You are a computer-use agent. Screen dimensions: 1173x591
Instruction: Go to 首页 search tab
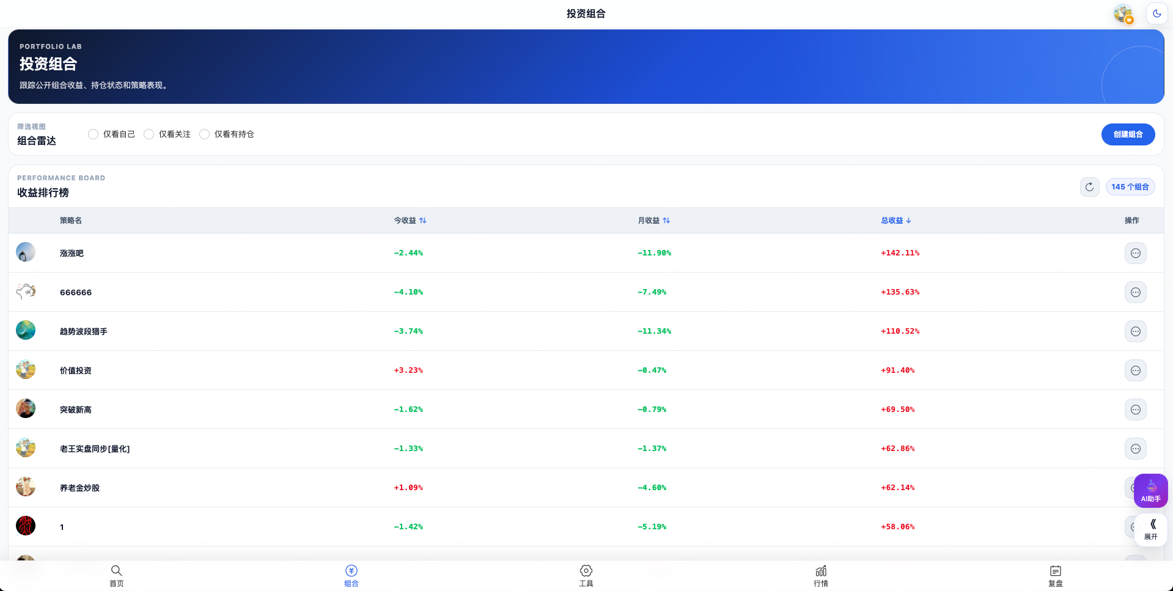[117, 576]
